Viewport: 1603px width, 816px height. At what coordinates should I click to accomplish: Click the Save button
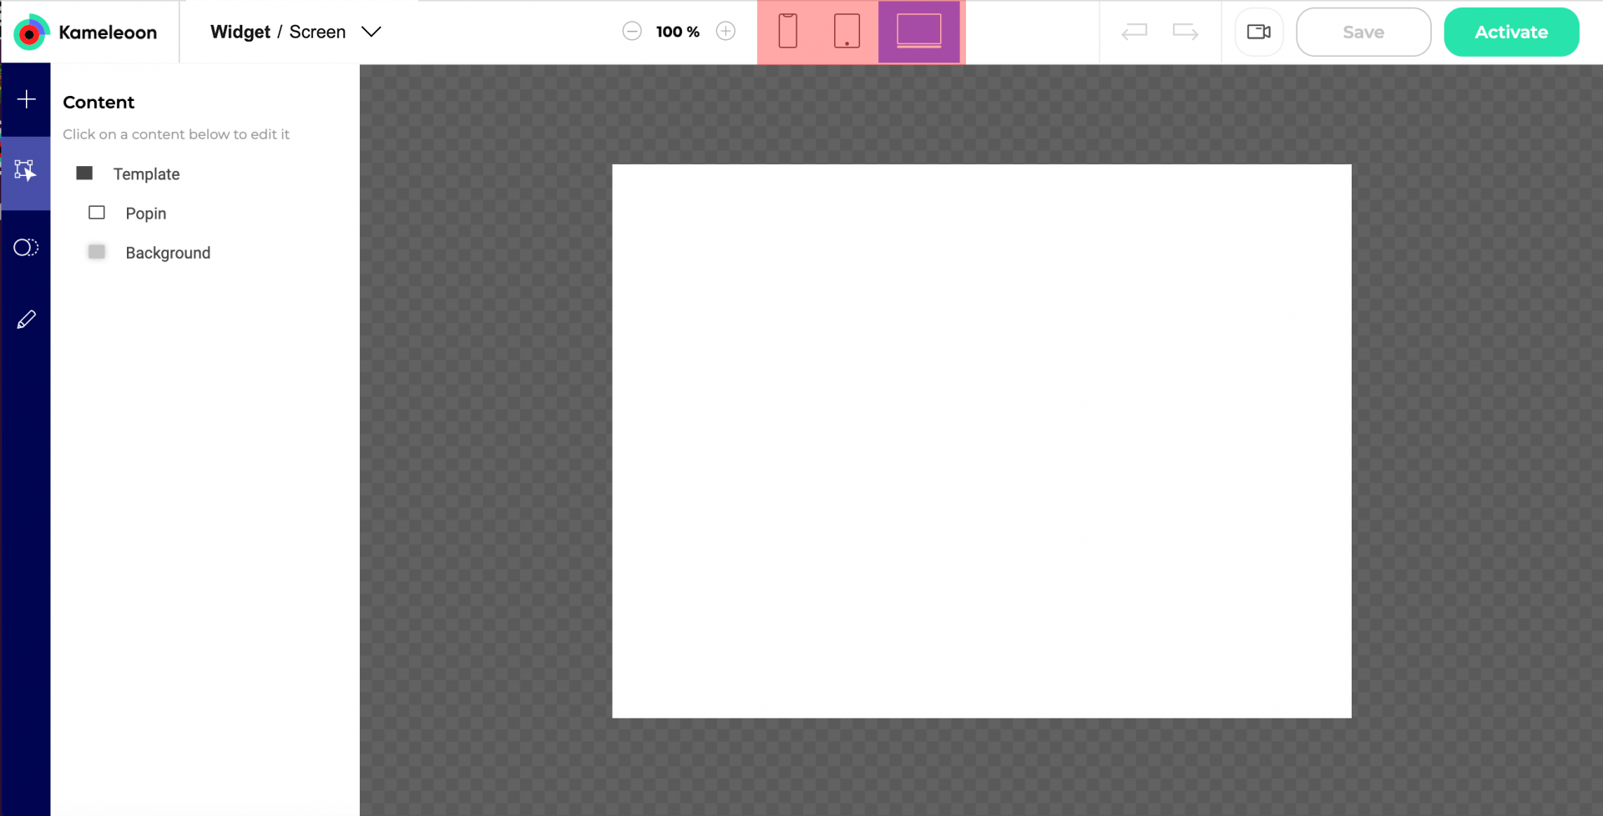(1363, 32)
